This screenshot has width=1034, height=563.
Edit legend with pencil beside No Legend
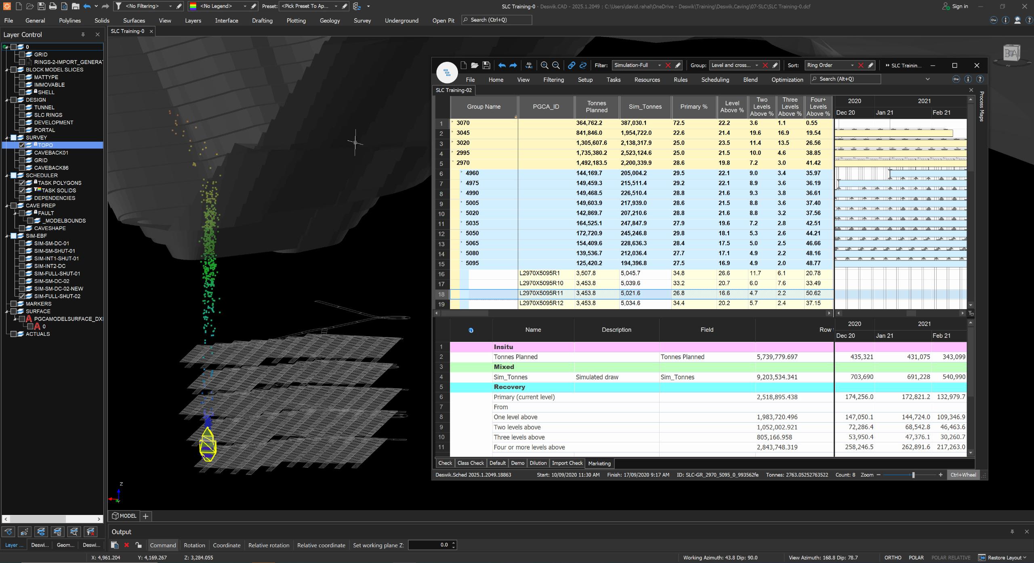point(253,6)
